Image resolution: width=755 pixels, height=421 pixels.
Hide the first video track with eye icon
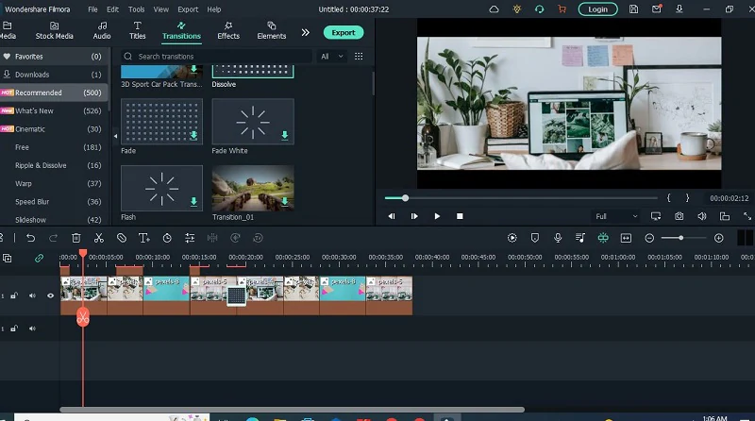(50, 295)
